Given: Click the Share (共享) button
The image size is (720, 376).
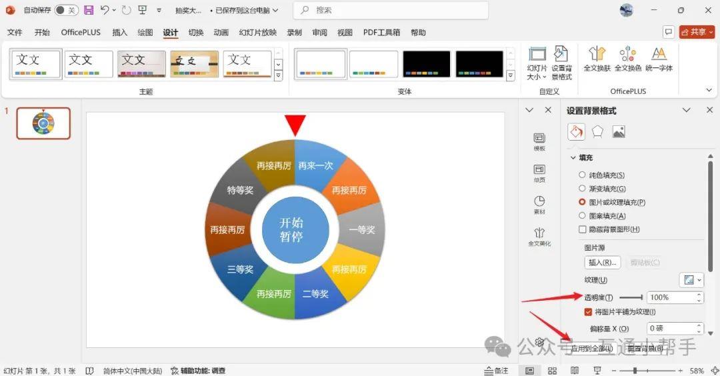Looking at the screenshot, I should (697, 32).
